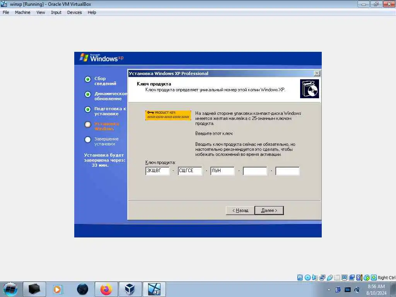
Task: Click the tray icon left of the clock
Action: [357, 290]
